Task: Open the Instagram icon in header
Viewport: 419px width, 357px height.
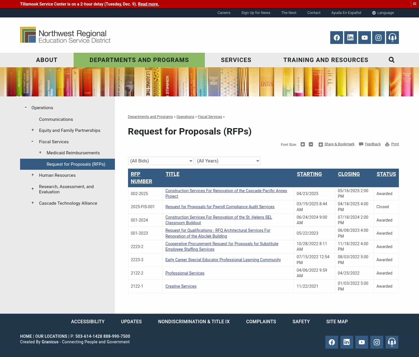Action: click(x=378, y=38)
